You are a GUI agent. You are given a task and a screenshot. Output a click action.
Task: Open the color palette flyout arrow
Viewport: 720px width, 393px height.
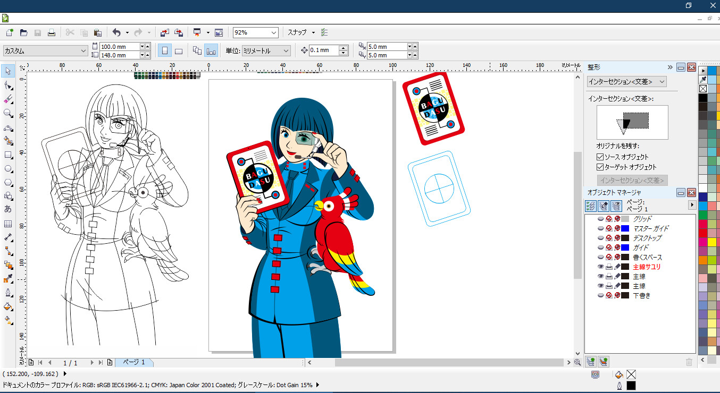[702, 71]
